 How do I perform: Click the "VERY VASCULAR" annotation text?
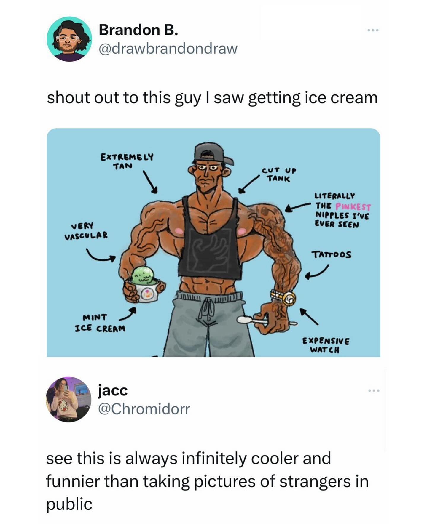pyautogui.click(x=86, y=231)
